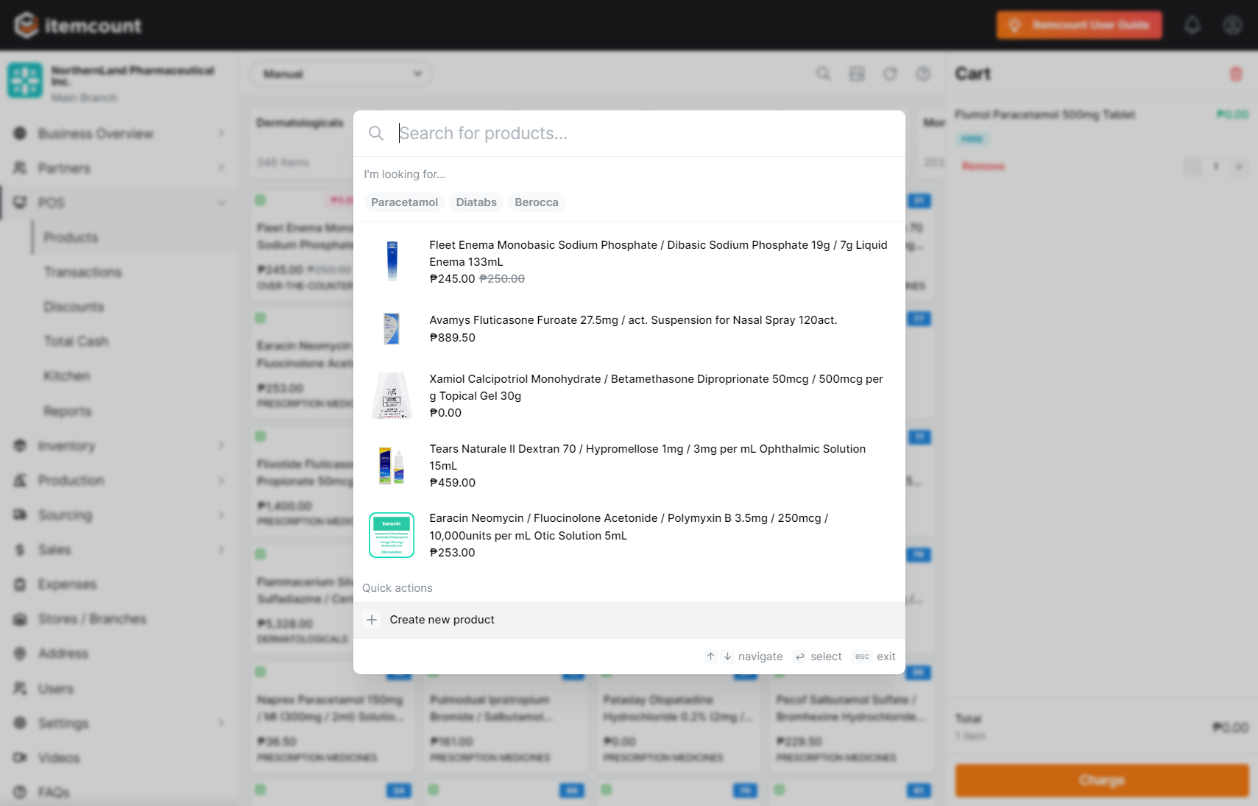Expand Production menu in sidebar
This screenshot has height=806, width=1258.
(x=119, y=480)
